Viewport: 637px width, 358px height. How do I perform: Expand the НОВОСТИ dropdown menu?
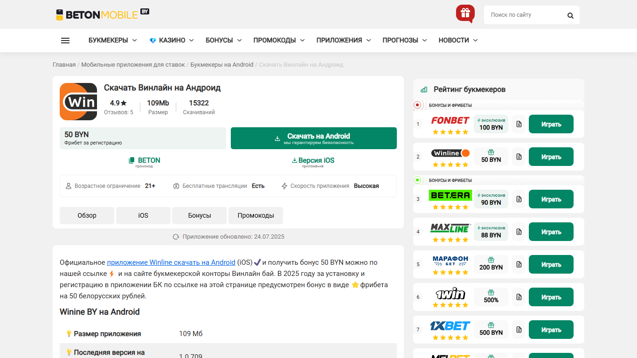[x=458, y=41]
